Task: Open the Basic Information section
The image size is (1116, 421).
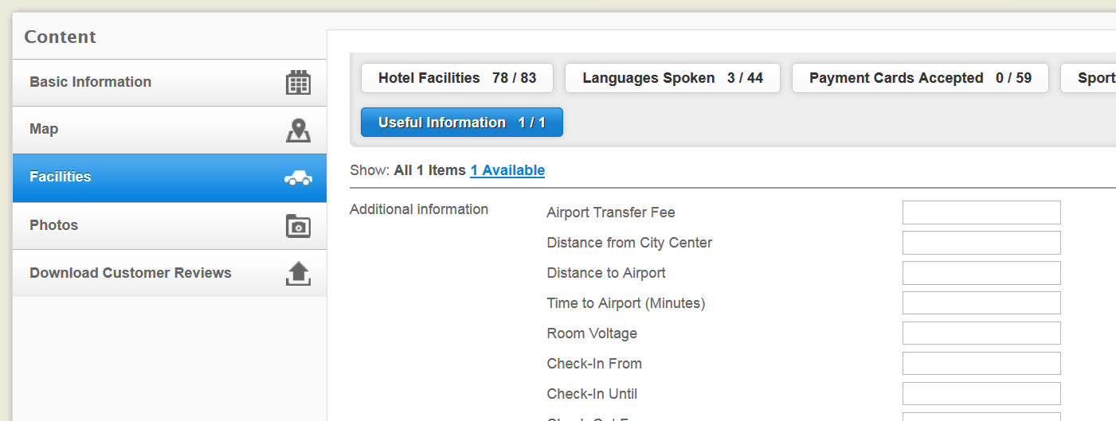Action: tap(170, 83)
